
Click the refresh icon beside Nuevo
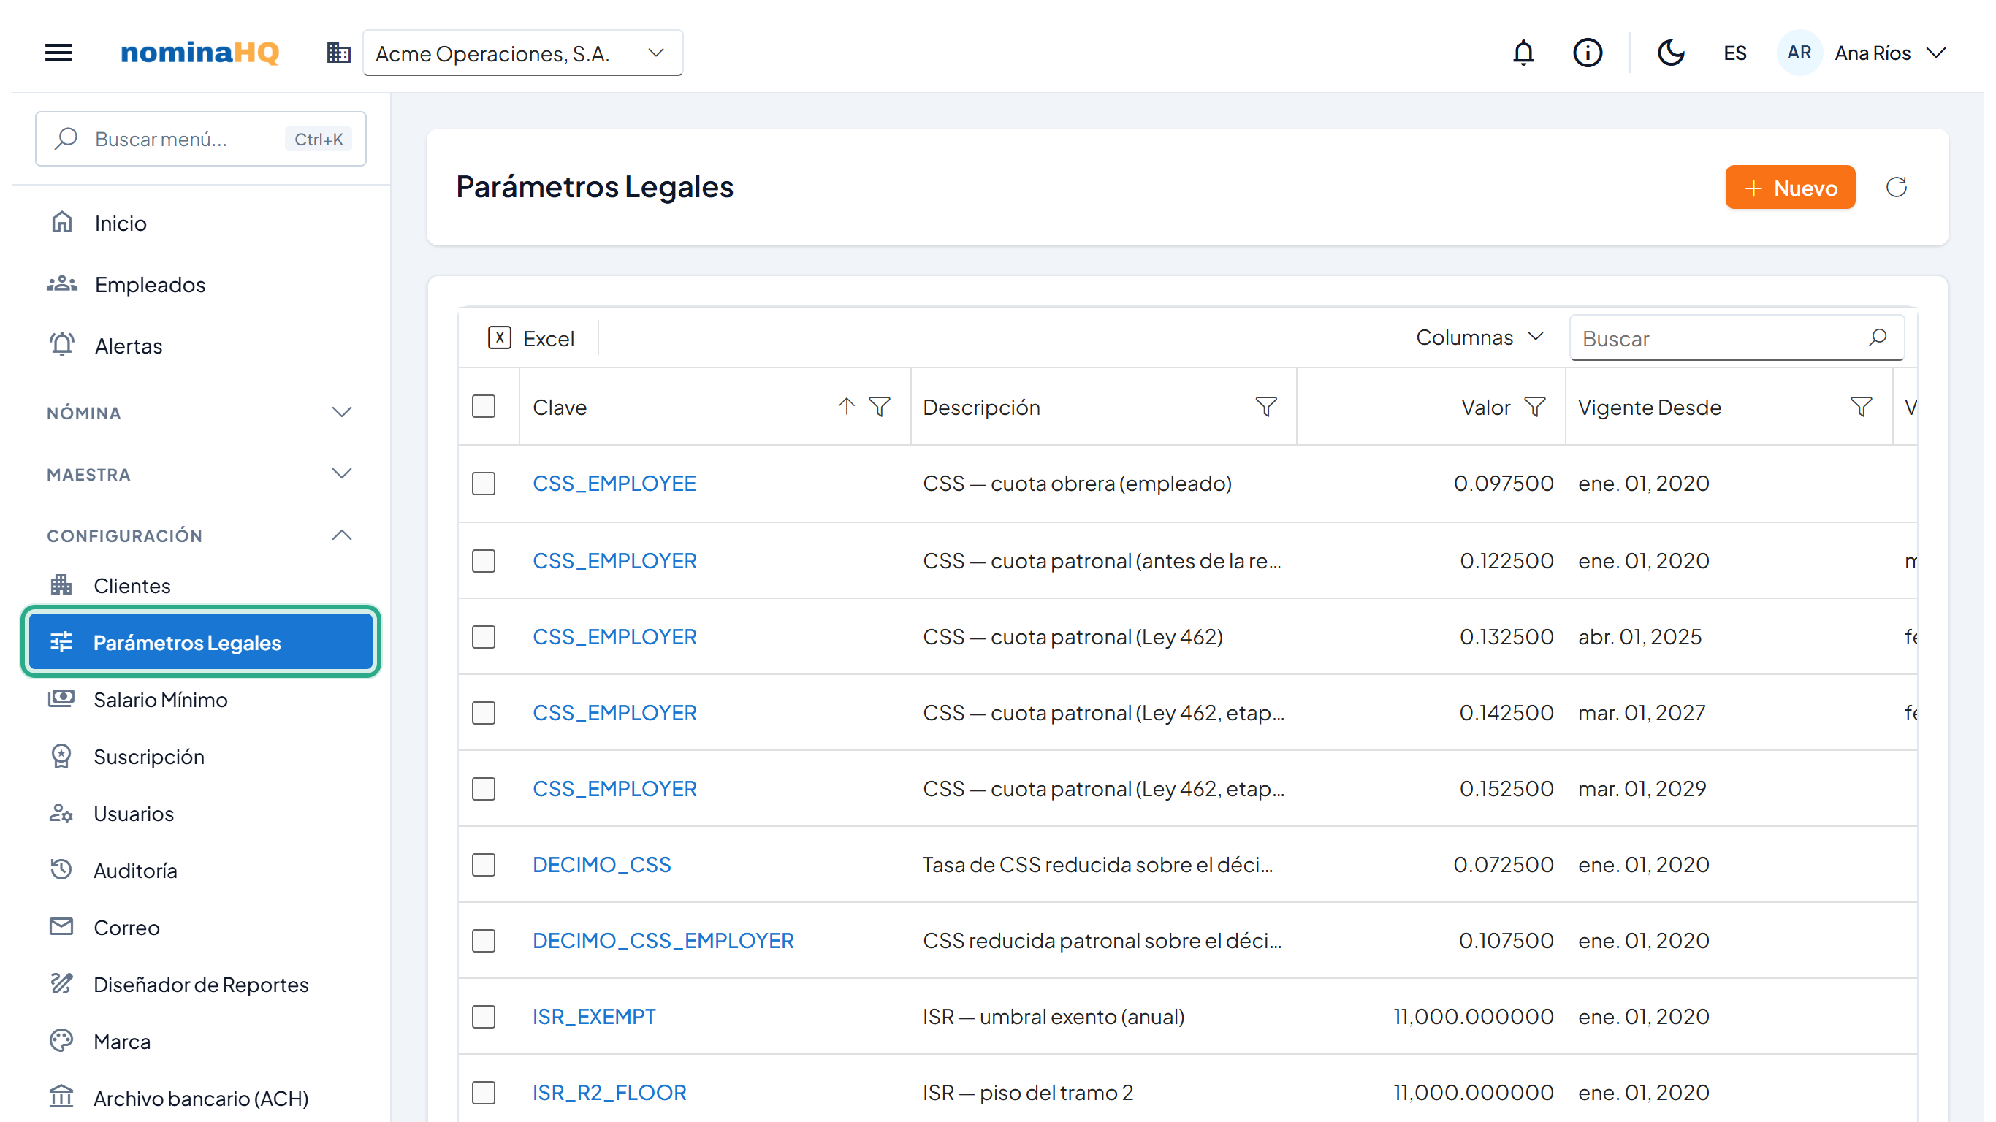(x=1896, y=187)
